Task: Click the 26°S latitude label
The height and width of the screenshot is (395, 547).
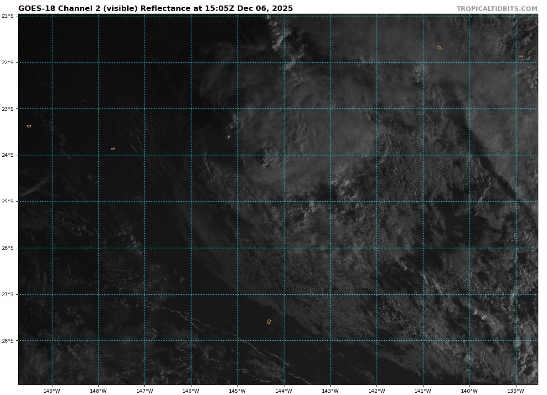Action: pyautogui.click(x=8, y=248)
